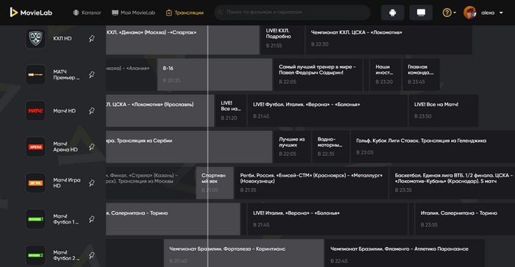Open the Android app download button
This screenshot has height=267, width=515.
[x=392, y=13]
